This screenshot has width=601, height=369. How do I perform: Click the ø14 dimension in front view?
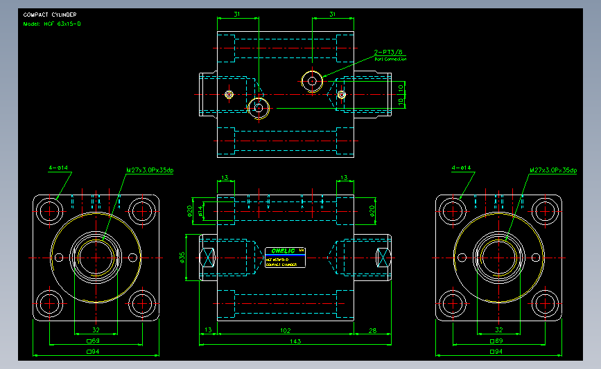pos(200,211)
